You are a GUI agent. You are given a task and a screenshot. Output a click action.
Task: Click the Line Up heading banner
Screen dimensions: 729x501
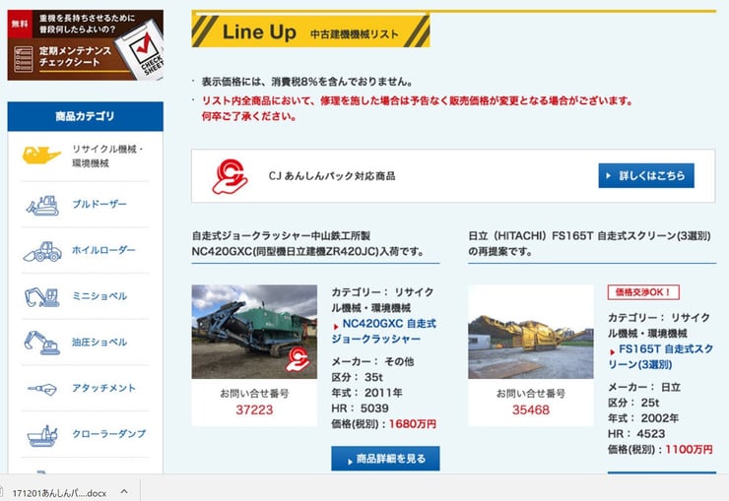(x=310, y=31)
